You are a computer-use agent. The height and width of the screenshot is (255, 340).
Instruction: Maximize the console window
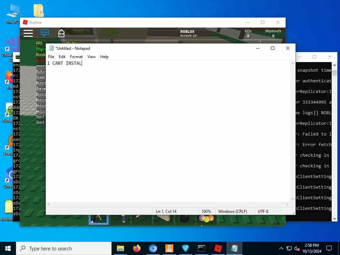314,57
